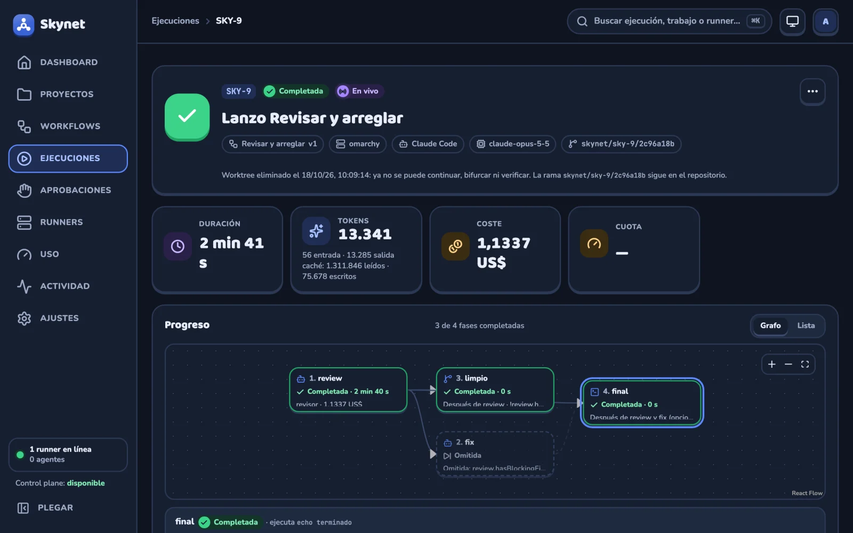Open the Workflows page
This screenshot has height=533, width=853.
coord(68,126)
